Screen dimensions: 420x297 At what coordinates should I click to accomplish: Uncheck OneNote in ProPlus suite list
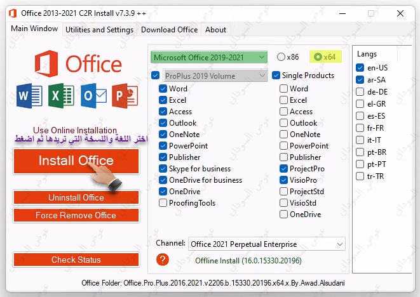click(163, 135)
